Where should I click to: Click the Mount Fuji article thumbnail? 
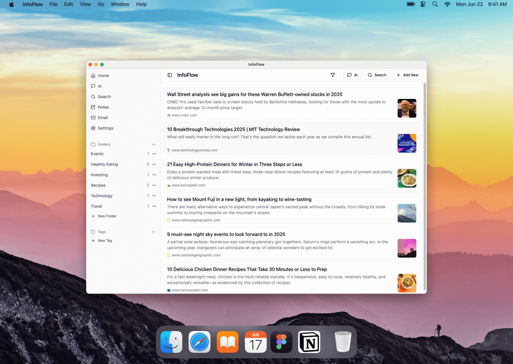coord(407,213)
